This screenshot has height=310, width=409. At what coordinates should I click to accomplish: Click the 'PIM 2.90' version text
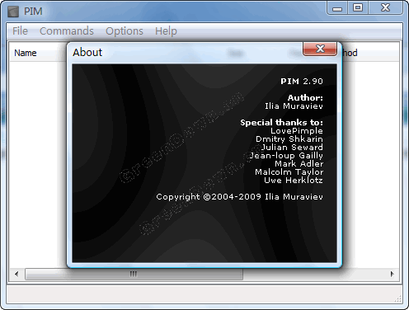pyautogui.click(x=302, y=82)
